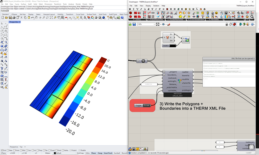The width and height of the screenshot is (259, 155).
Task: Activate the red sketch pen icon on canvas toolbar
Action: click(169, 24)
